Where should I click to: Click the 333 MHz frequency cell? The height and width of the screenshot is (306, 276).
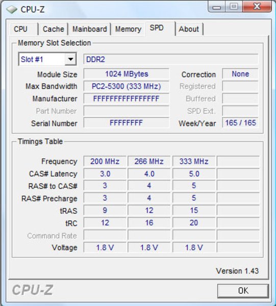[194, 161]
